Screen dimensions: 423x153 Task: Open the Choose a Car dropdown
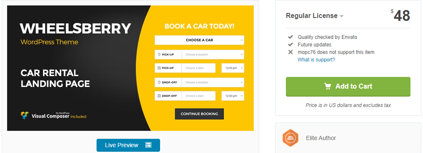[199, 40]
